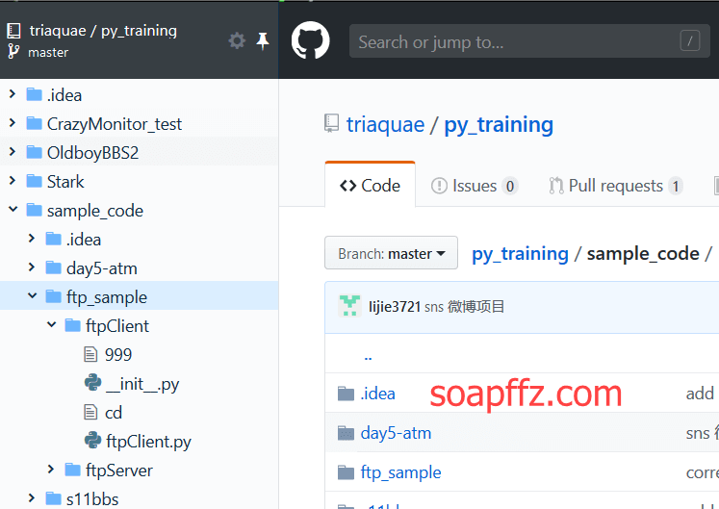Expand the top-level .idea folder
This screenshot has width=719, height=509.
click(13, 94)
